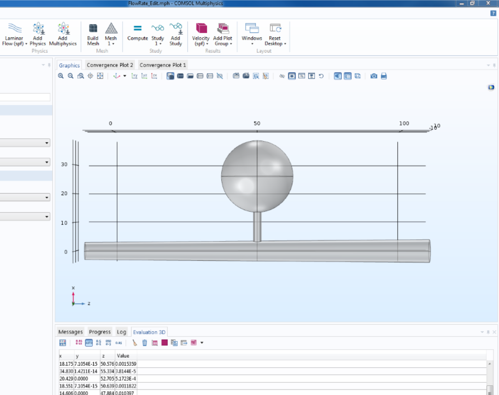Click the Add Physics button

38,34
